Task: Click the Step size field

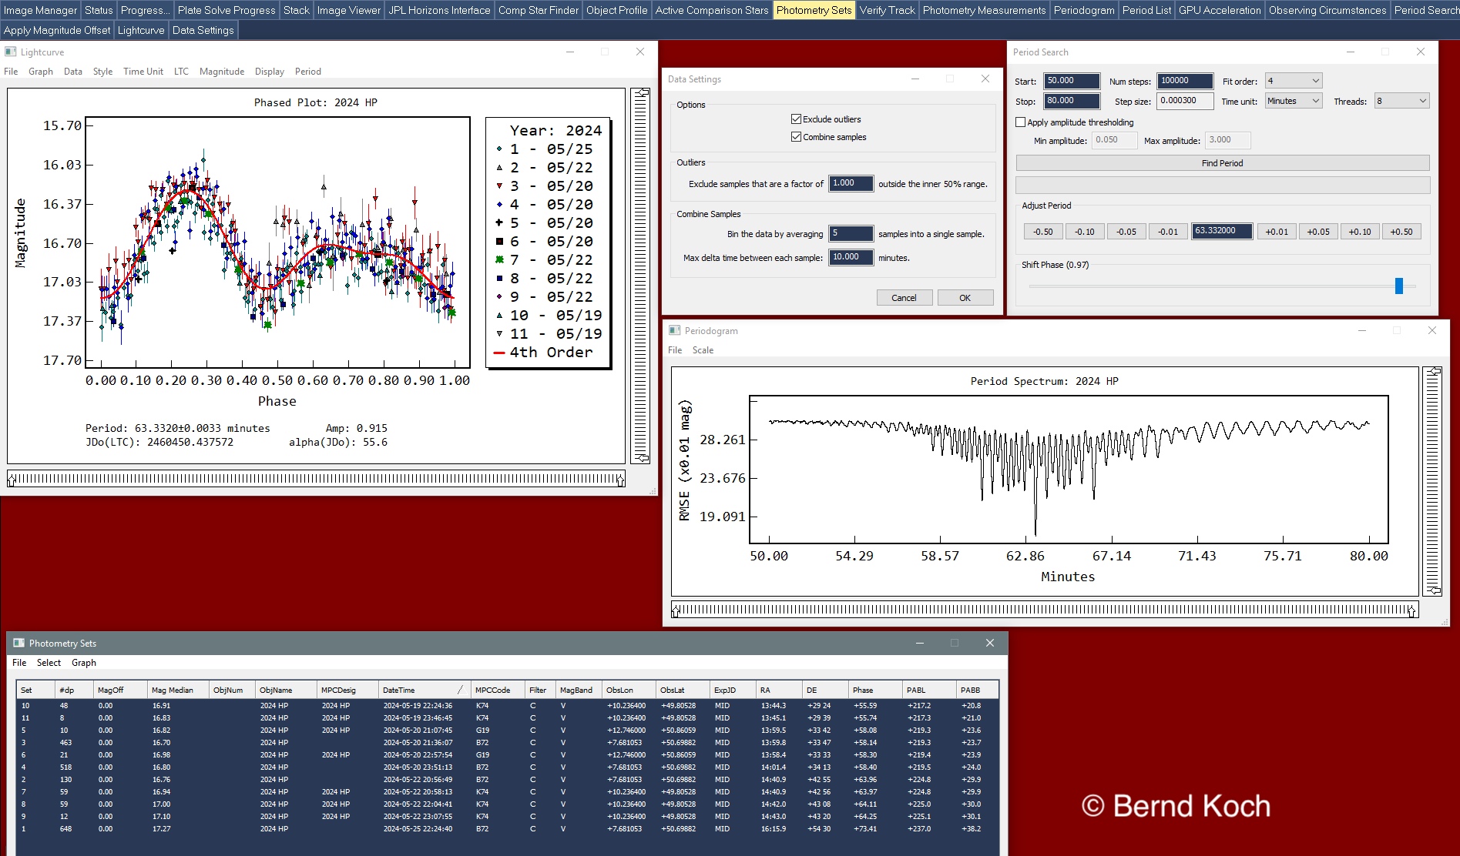Action: pos(1185,101)
